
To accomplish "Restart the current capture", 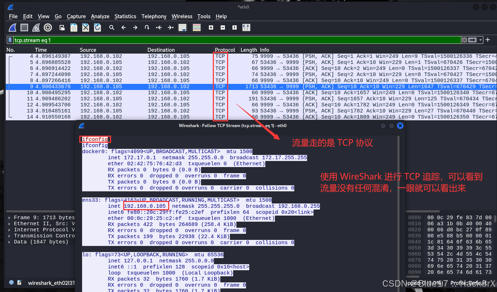I will (x=36, y=27).
